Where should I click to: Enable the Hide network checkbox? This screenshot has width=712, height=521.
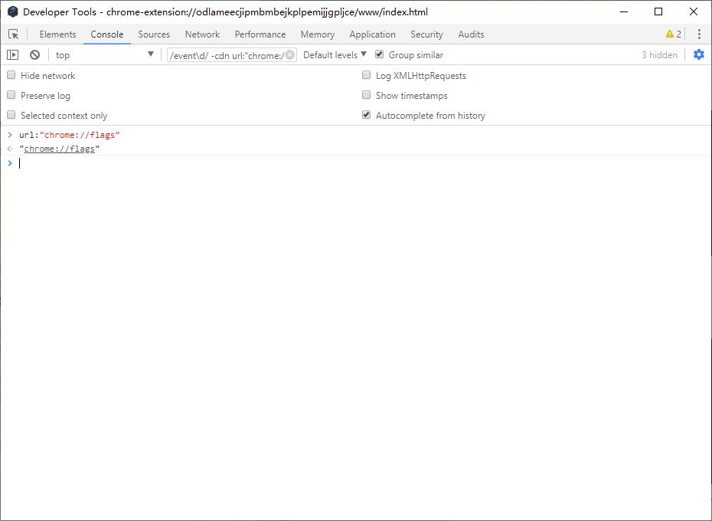(11, 75)
